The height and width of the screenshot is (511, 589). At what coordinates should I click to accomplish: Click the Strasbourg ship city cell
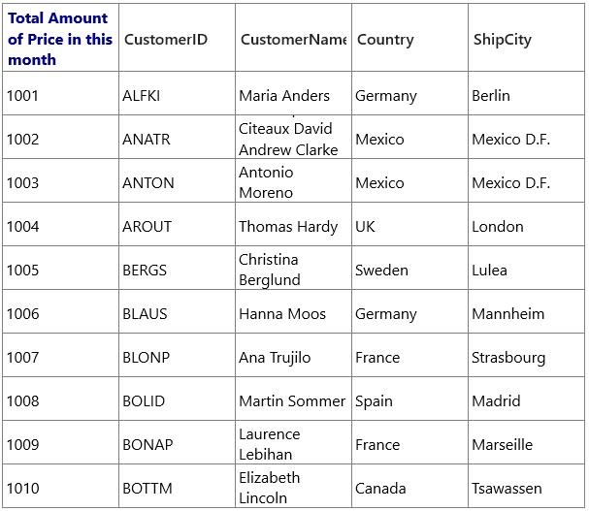[526, 355]
